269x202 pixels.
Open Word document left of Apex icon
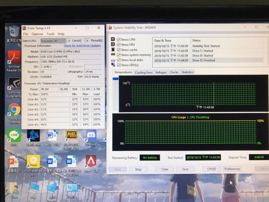click(71, 165)
